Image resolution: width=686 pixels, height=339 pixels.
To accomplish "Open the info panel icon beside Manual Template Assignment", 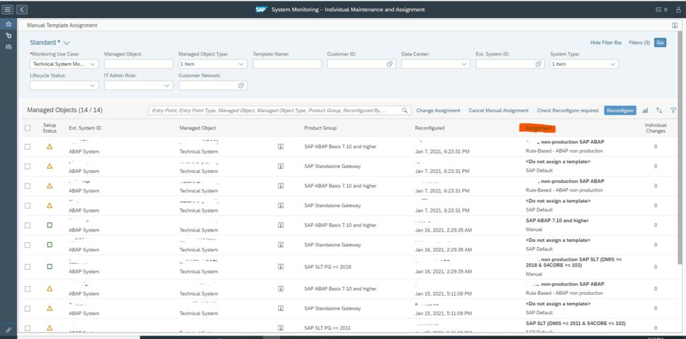I will click(675, 25).
